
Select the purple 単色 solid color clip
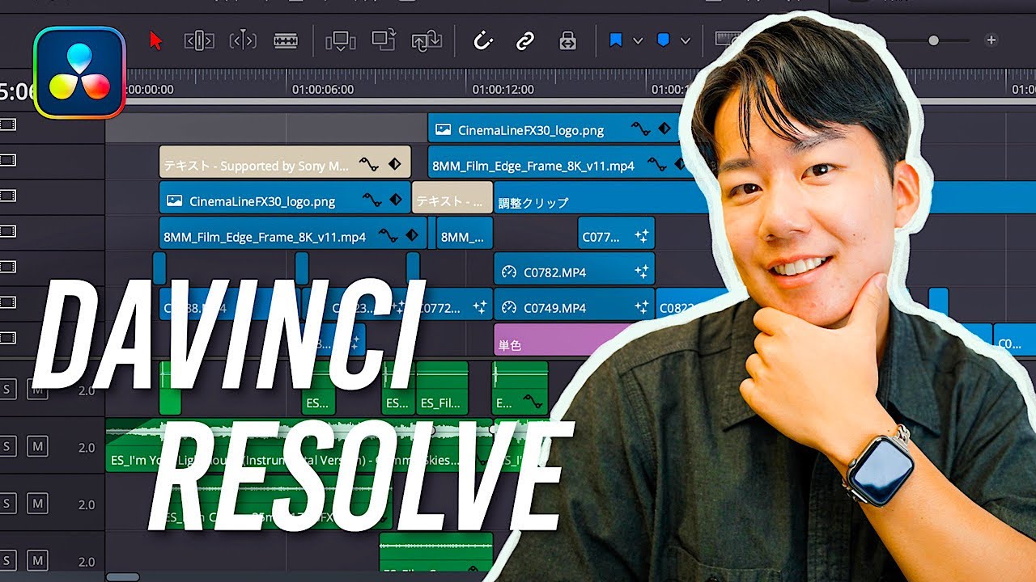[567, 340]
